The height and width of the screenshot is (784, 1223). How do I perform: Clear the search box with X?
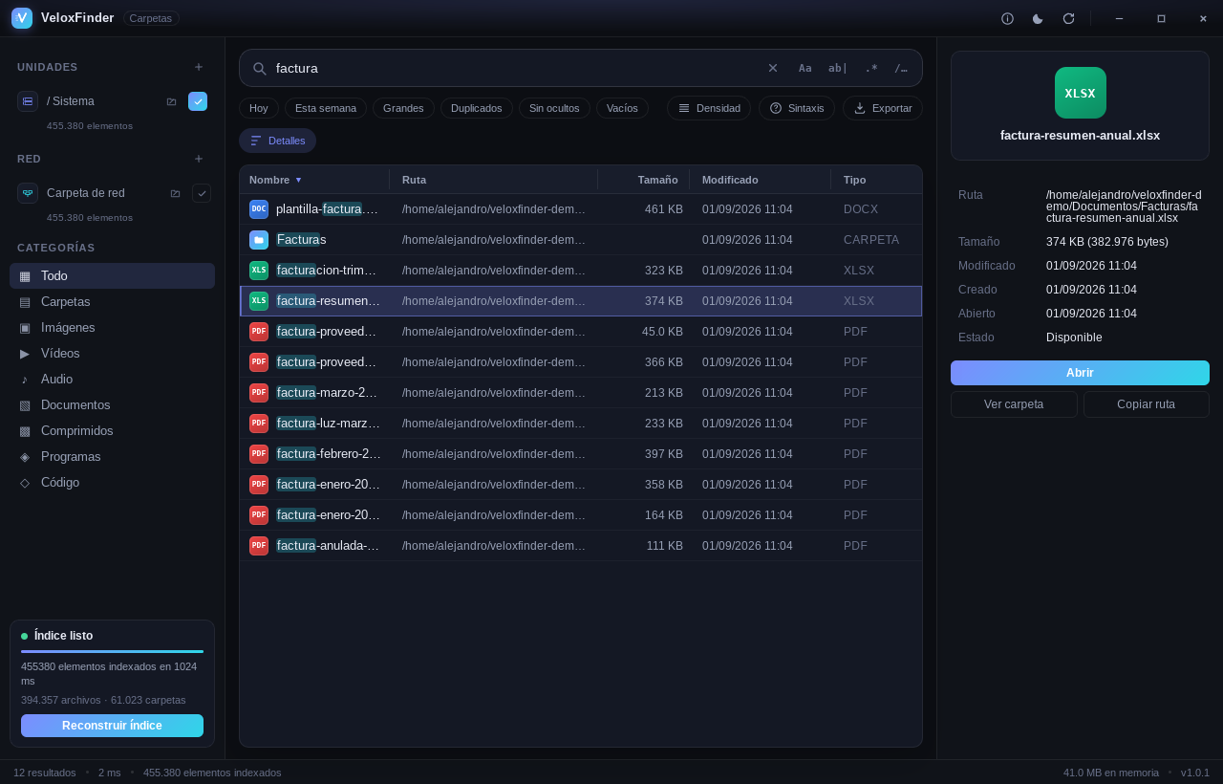[x=773, y=68]
